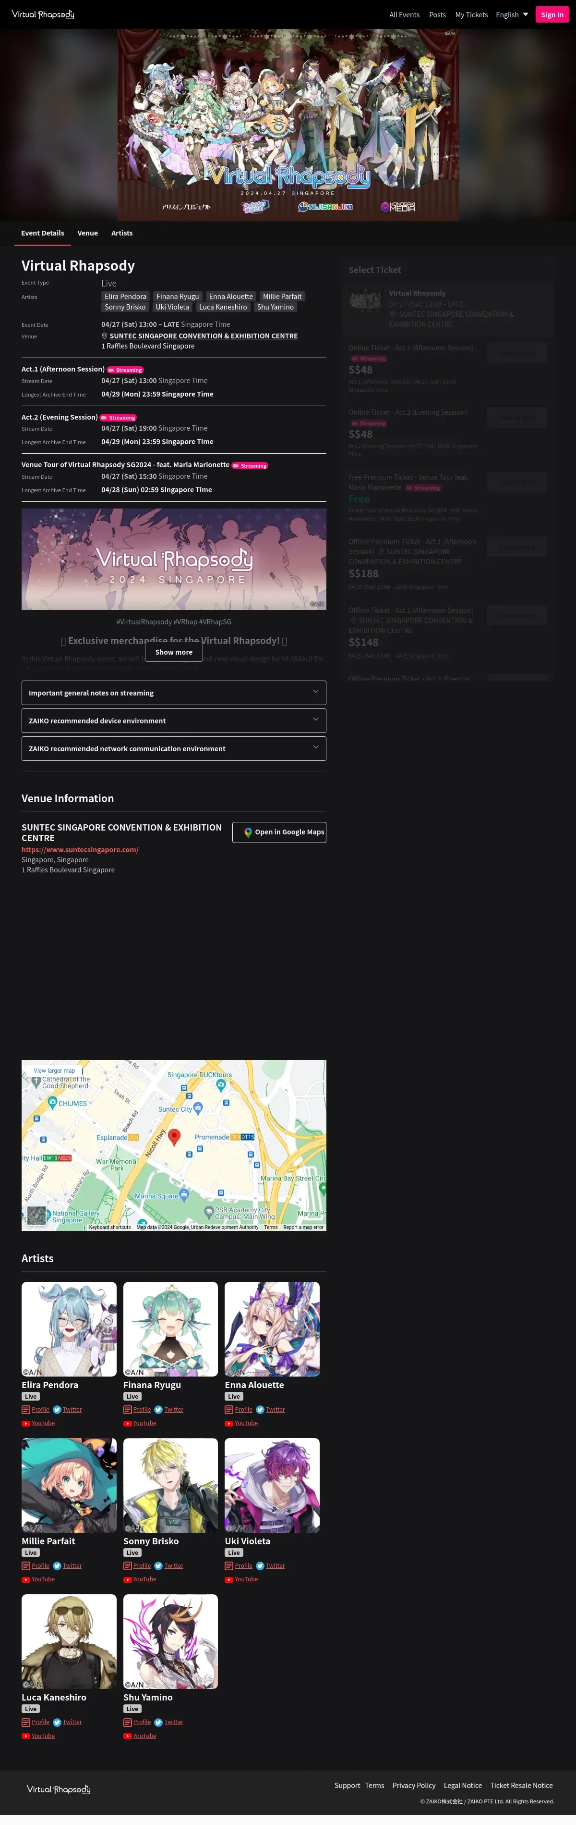The width and height of the screenshot is (576, 1825).
Task: Click Uki Violeta's artist portrait
Action: 272,1485
